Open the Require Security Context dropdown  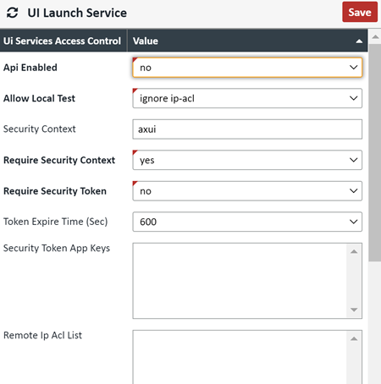(247, 160)
